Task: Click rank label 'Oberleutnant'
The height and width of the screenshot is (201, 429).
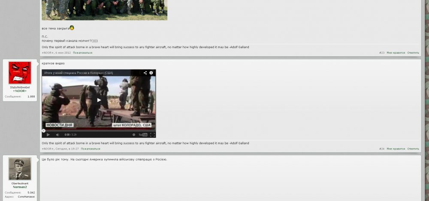Action: pos(20,183)
